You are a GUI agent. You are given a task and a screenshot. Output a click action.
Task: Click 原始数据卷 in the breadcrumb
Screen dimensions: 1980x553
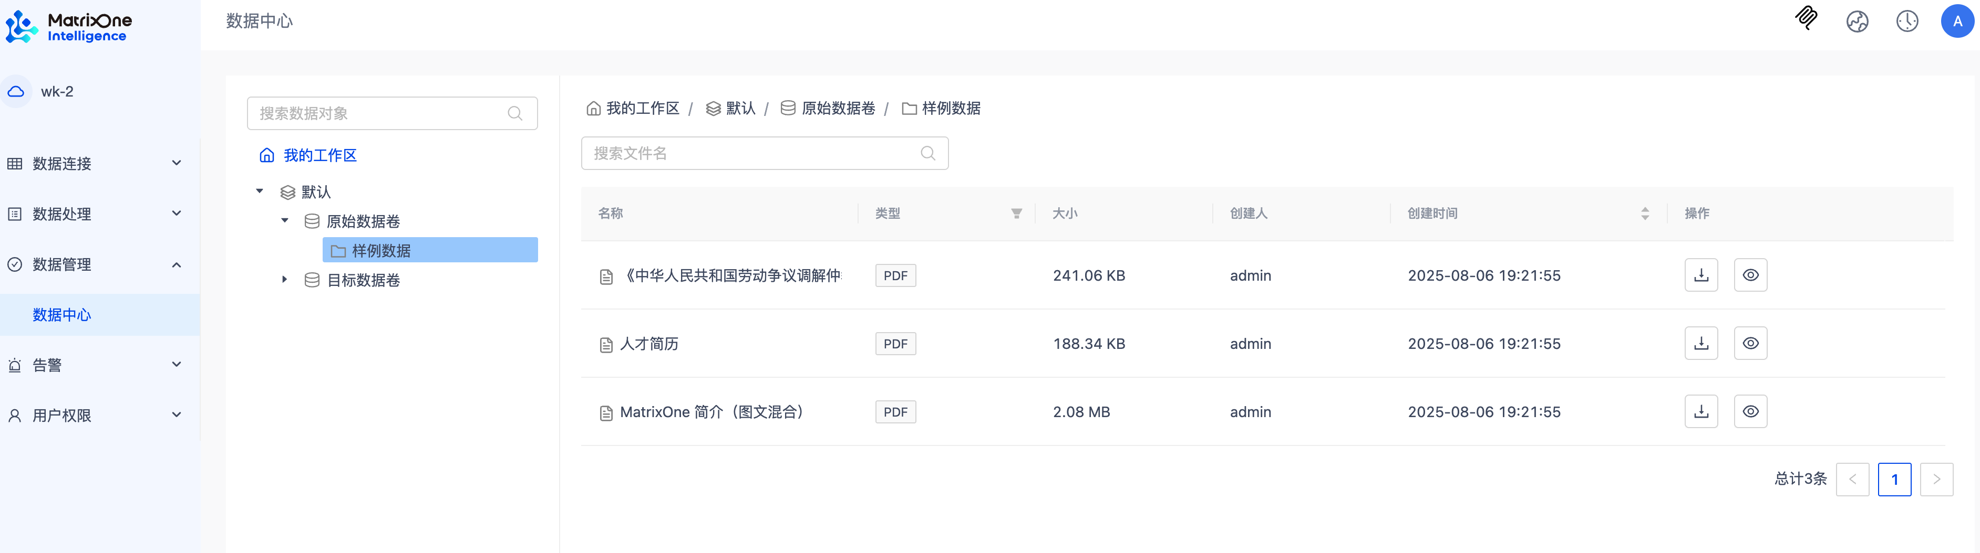pos(837,109)
